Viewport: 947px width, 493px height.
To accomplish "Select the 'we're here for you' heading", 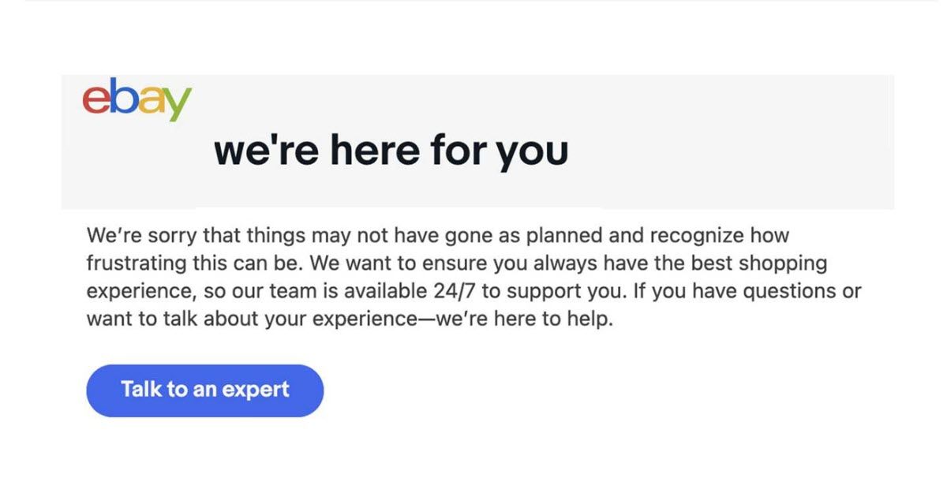I will (x=391, y=151).
